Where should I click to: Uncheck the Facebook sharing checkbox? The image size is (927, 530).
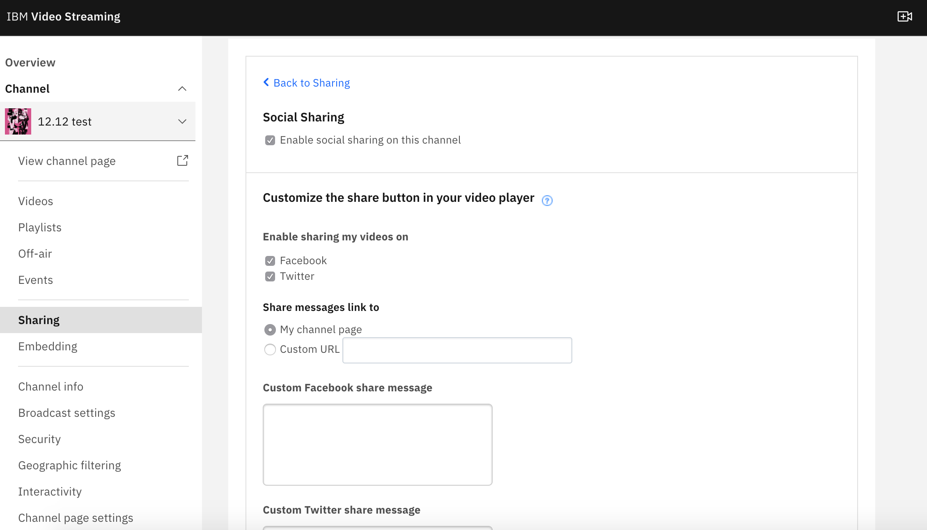[x=270, y=261]
